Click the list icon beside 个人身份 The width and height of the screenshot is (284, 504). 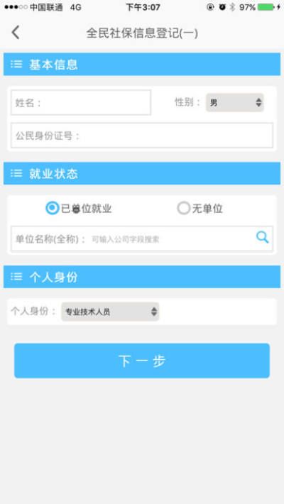coord(16,276)
